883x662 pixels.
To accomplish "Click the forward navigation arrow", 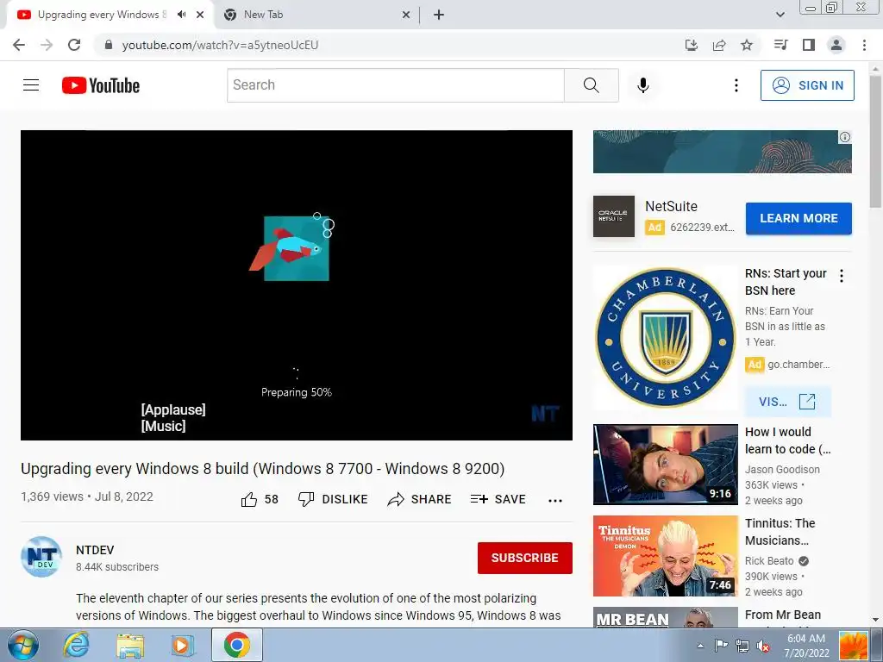I will (47, 45).
